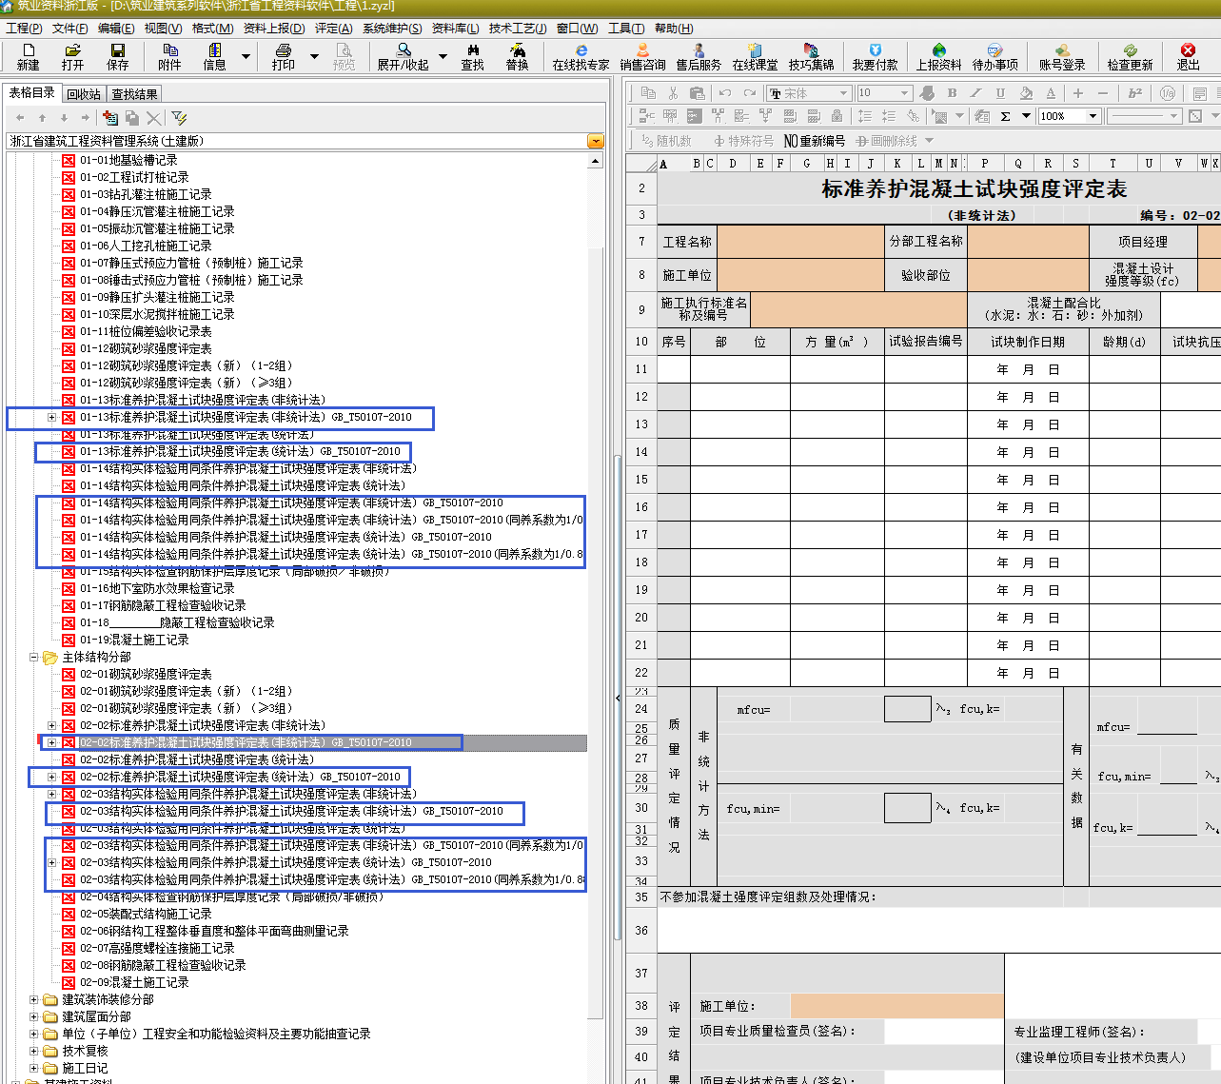1221x1084 pixels.
Task: Select 01-01地基验槽记录 in the tree
Action: pyautogui.click(x=128, y=160)
